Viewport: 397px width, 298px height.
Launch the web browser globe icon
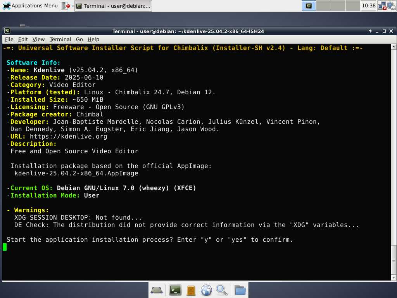click(206, 290)
